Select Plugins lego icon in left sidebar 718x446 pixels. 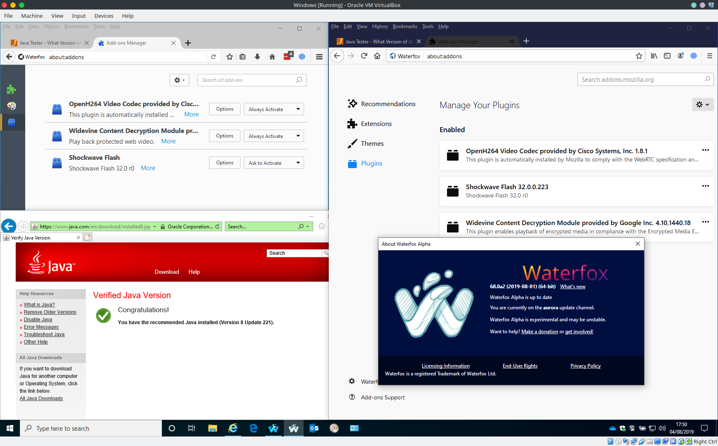click(x=12, y=122)
